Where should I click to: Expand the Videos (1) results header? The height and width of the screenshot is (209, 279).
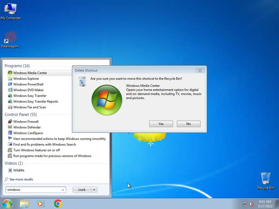pyautogui.click(x=14, y=163)
